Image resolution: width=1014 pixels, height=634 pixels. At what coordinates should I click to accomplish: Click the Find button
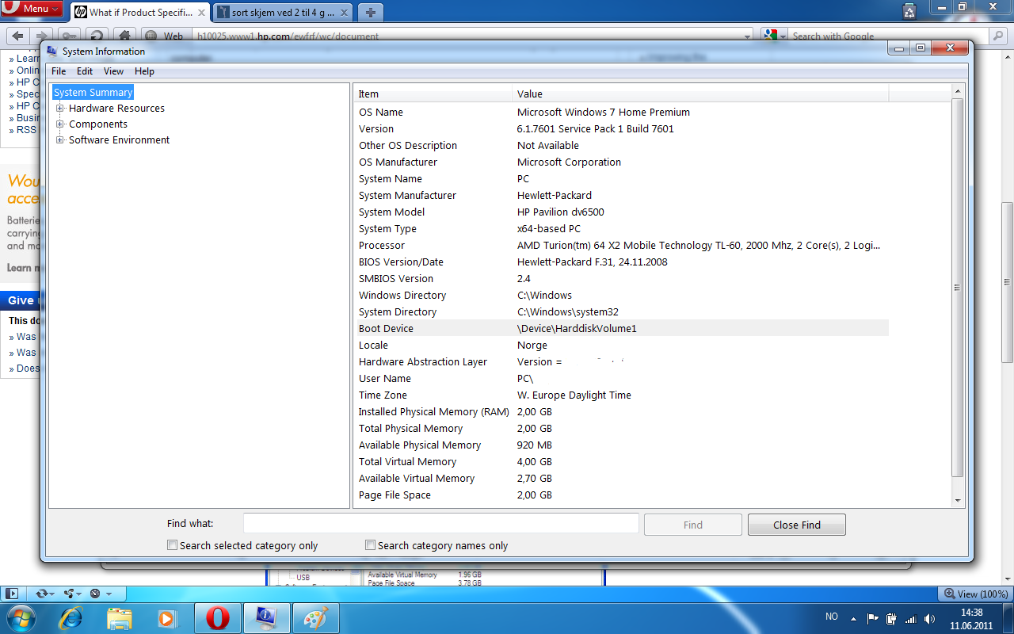[x=693, y=525]
